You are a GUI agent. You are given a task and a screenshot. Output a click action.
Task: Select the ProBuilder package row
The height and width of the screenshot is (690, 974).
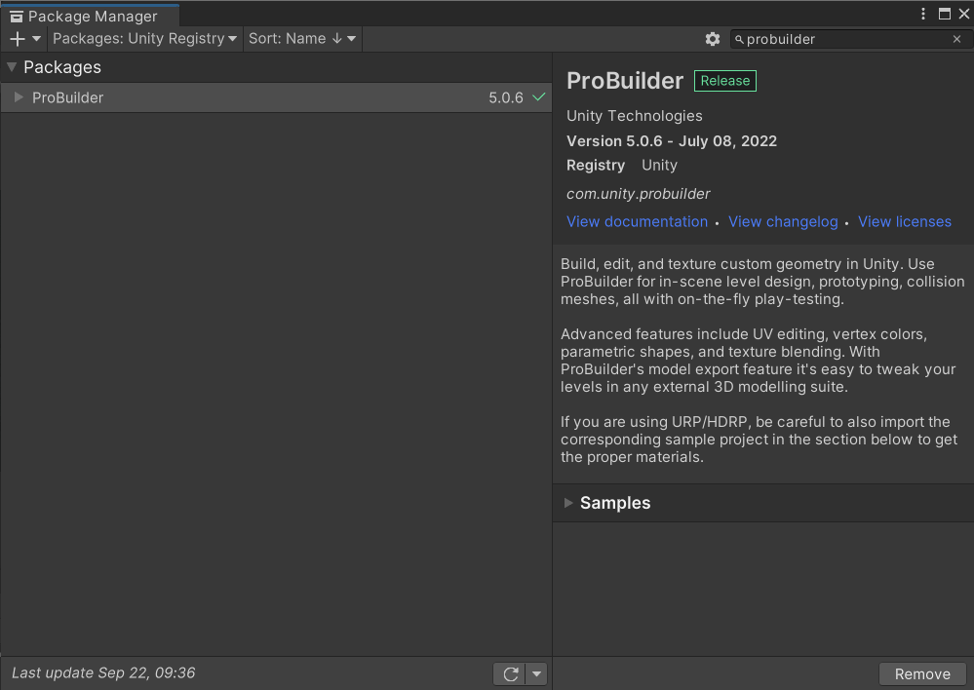coord(277,97)
